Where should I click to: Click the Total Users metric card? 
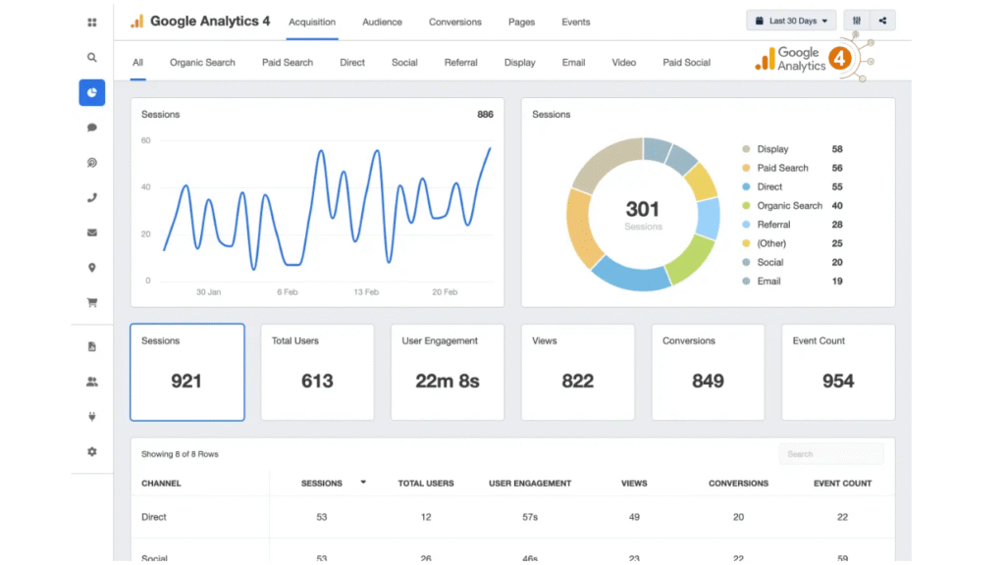click(x=317, y=372)
